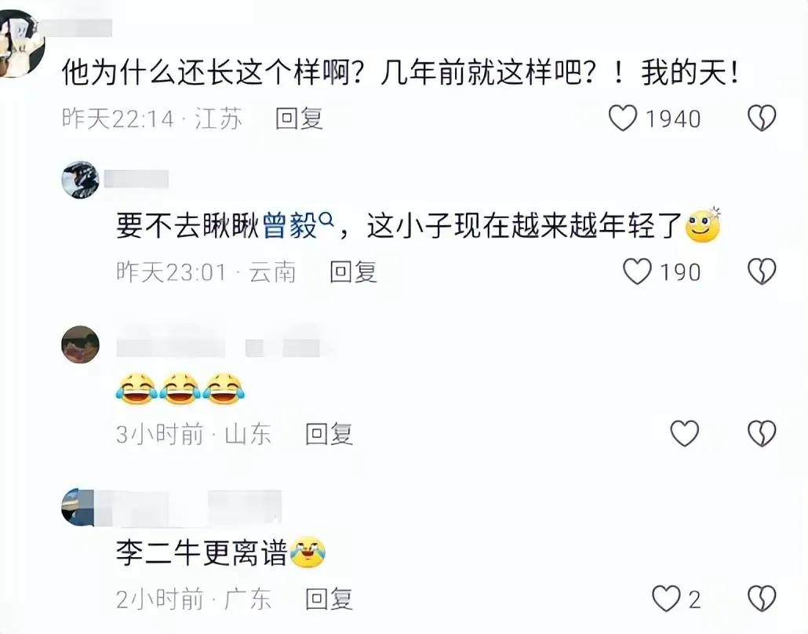Dislike the Shandong comment via broken heart

[762, 433]
